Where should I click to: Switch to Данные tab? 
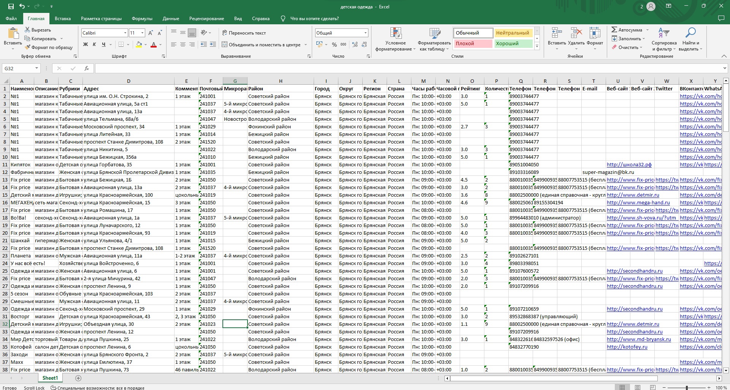click(171, 19)
